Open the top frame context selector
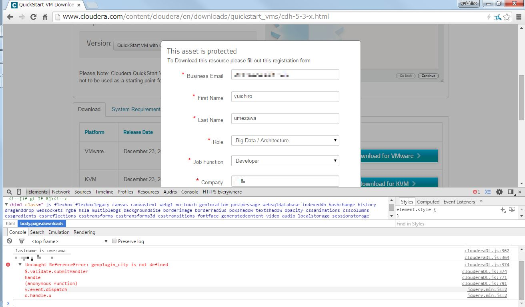The image size is (525, 307). click(69, 241)
